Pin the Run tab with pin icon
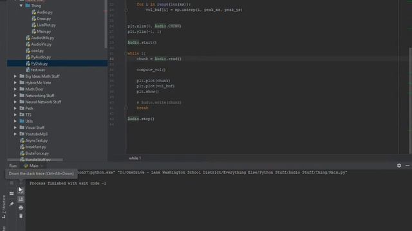The height and width of the screenshot is (231, 412). click(12, 204)
